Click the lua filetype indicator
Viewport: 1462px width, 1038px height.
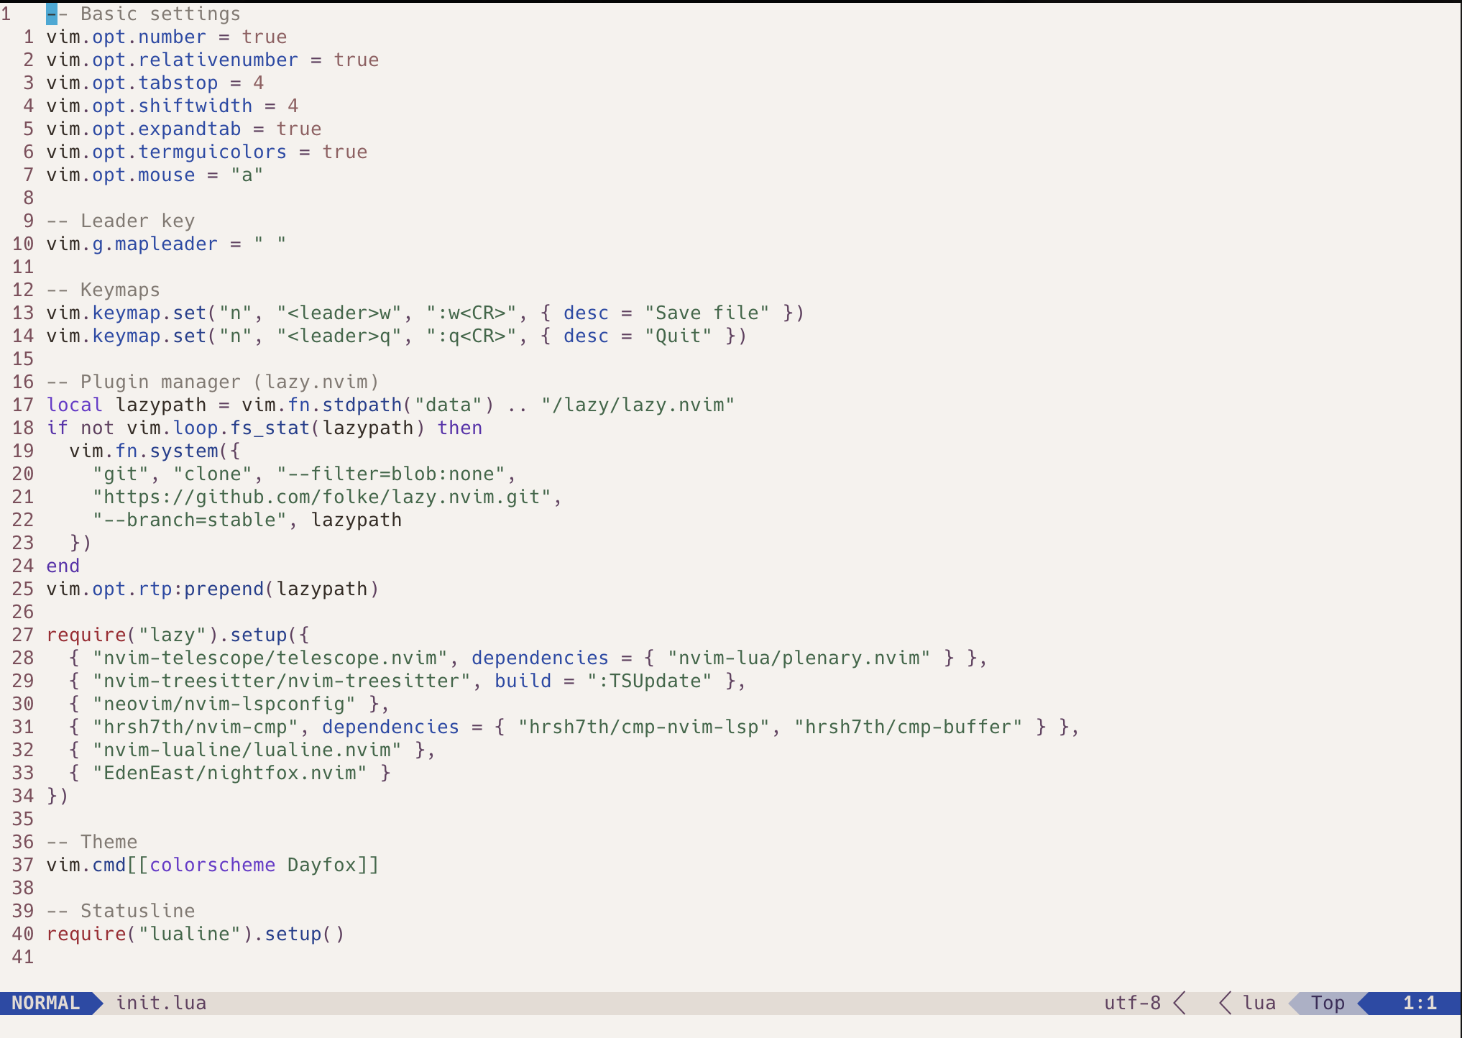pos(1259,1003)
